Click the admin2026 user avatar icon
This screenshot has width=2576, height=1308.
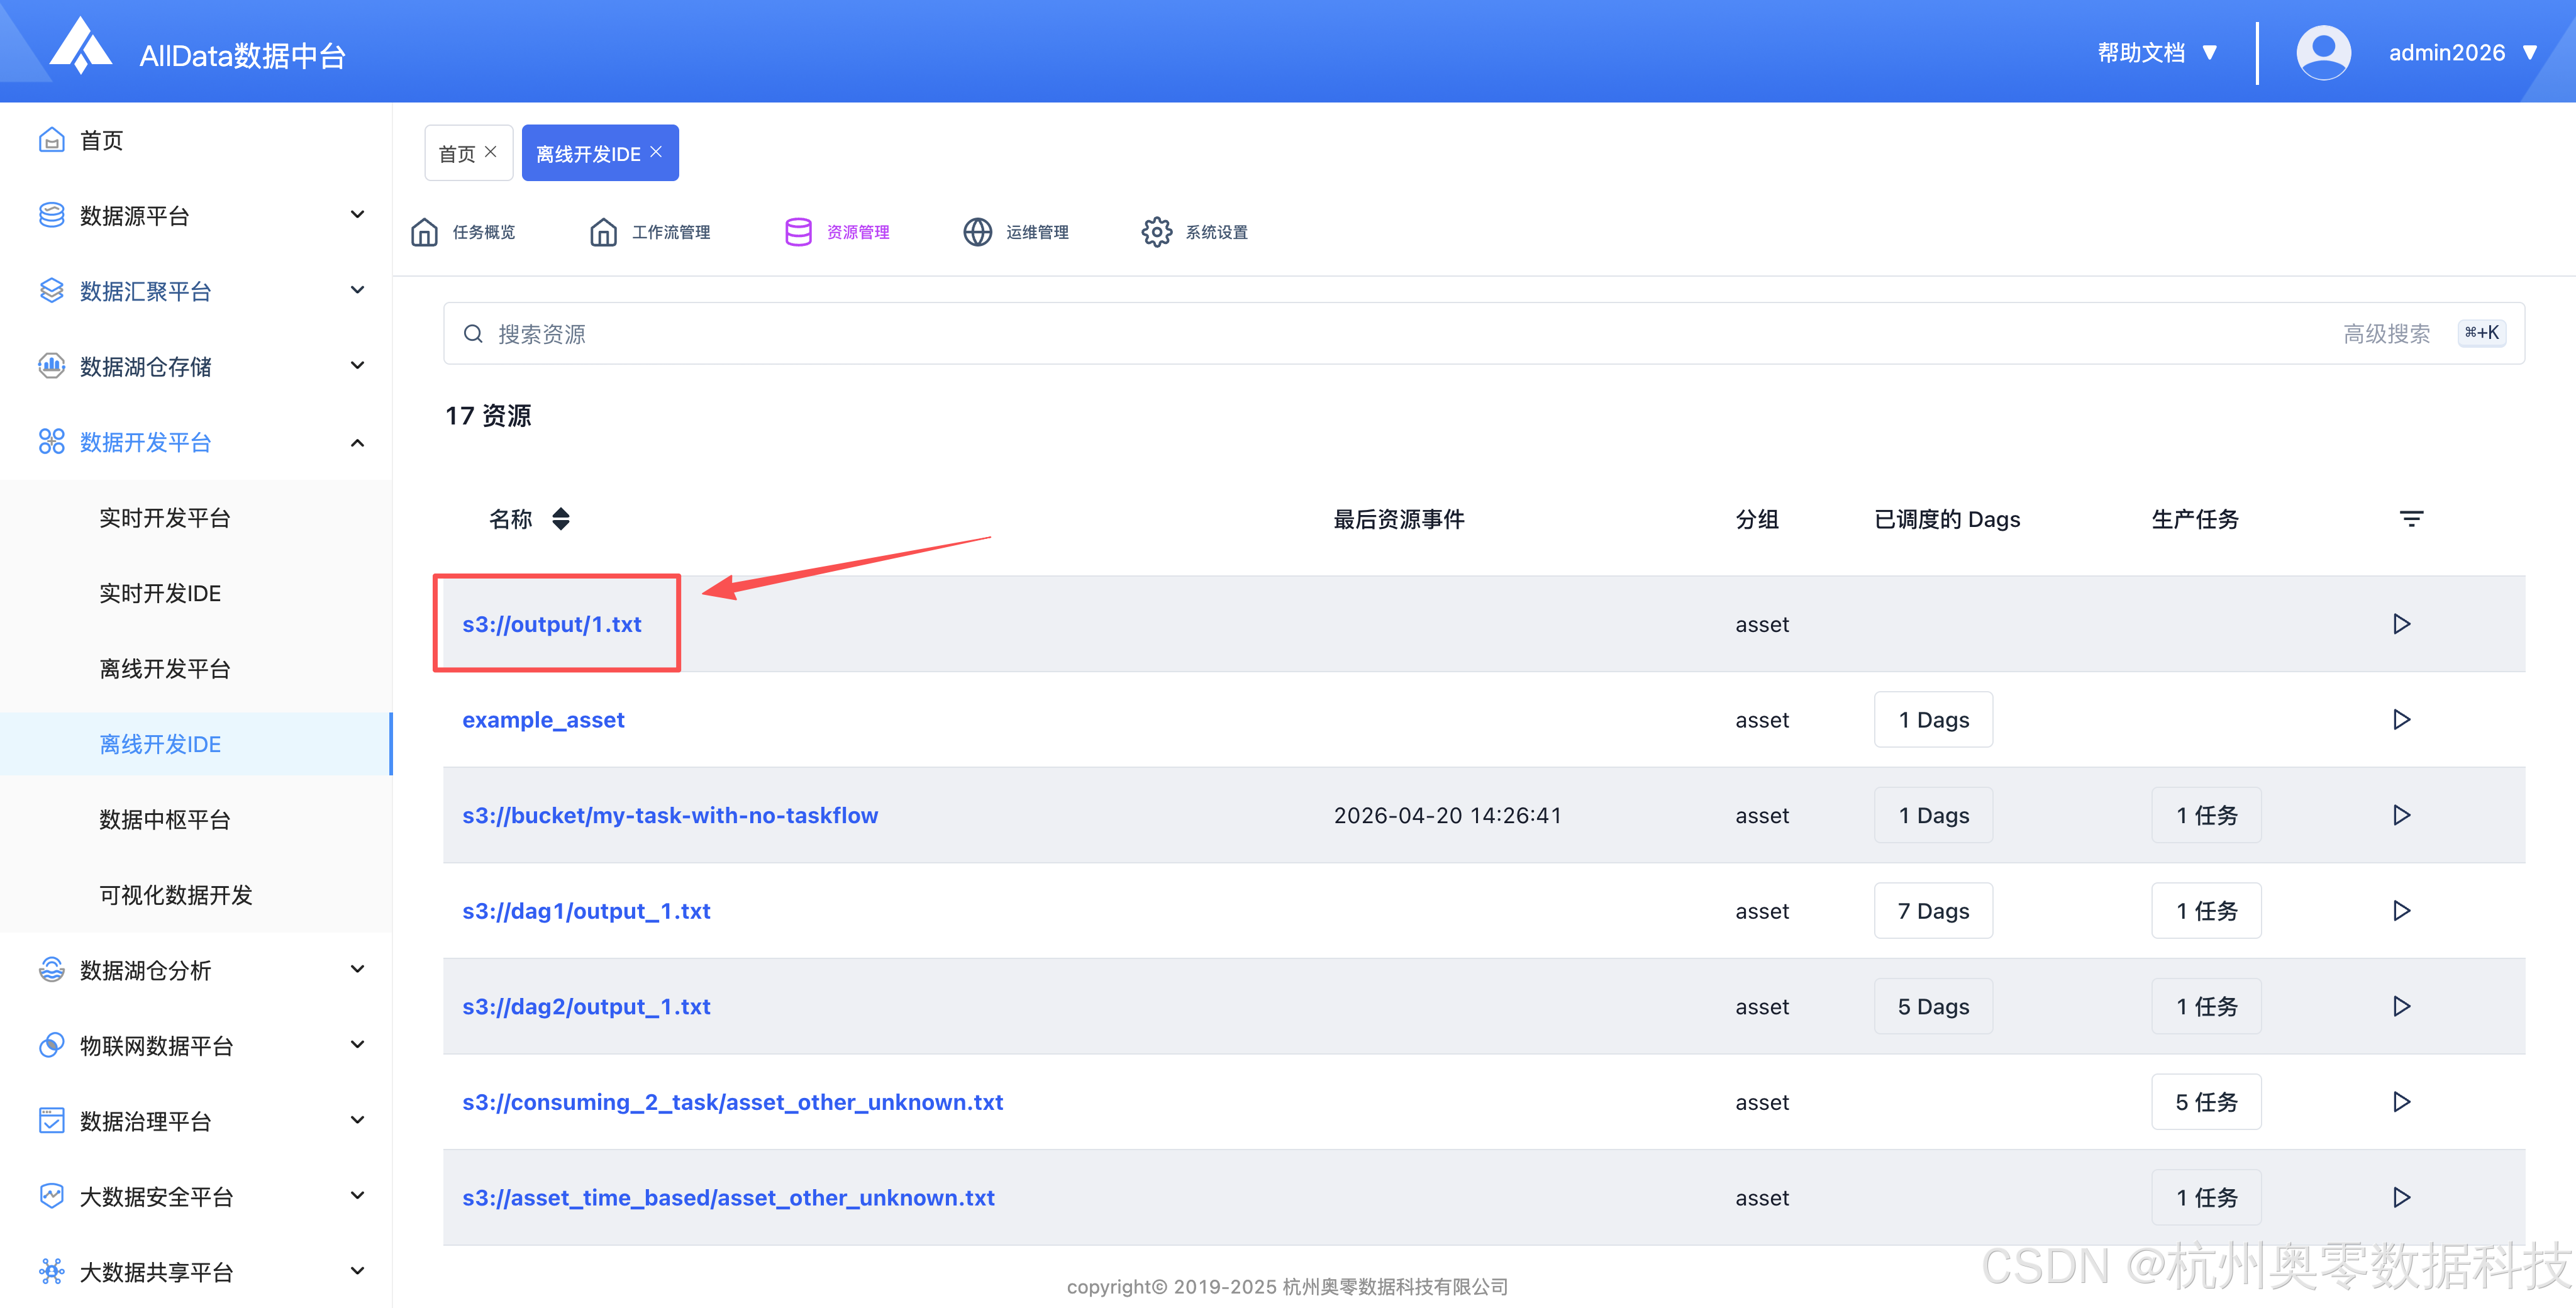2323,52
